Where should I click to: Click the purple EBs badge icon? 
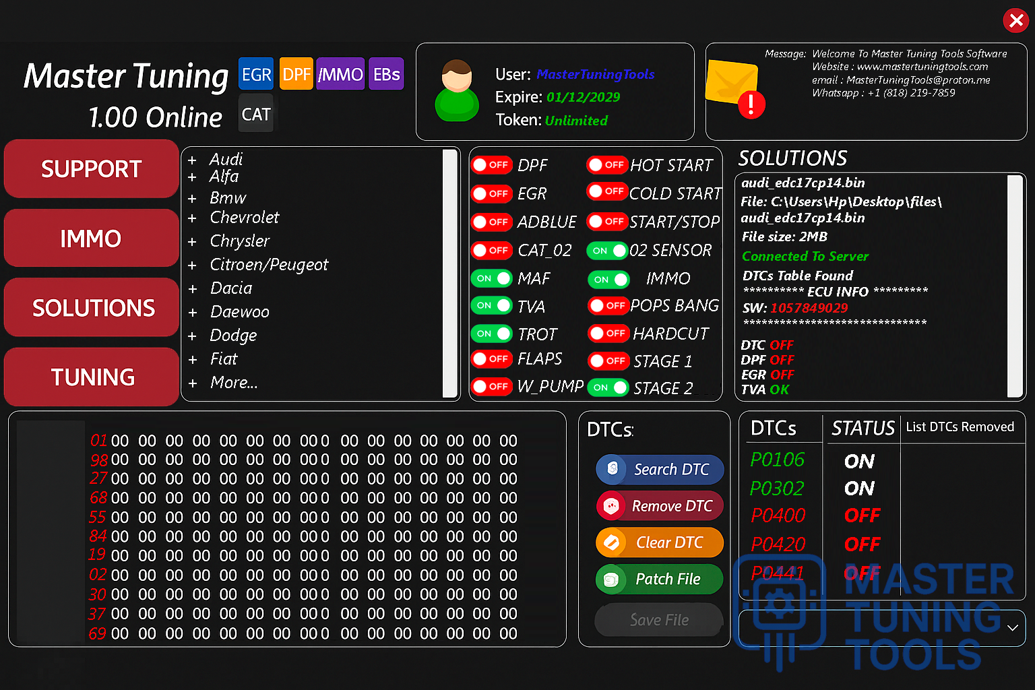[x=387, y=74]
